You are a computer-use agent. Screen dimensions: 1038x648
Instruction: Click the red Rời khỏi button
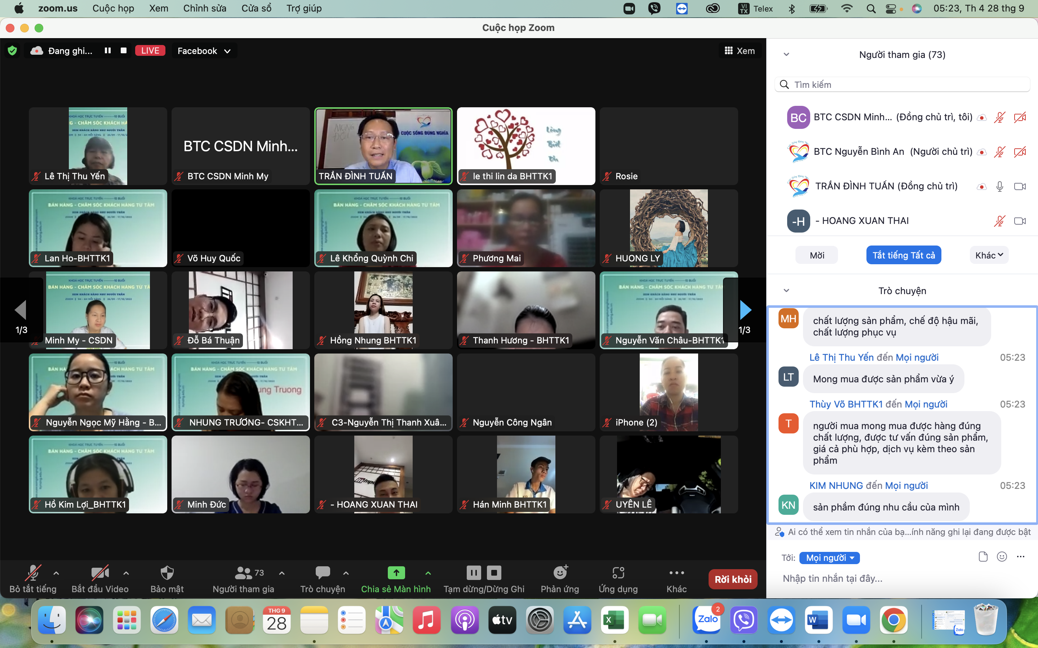coord(733,580)
